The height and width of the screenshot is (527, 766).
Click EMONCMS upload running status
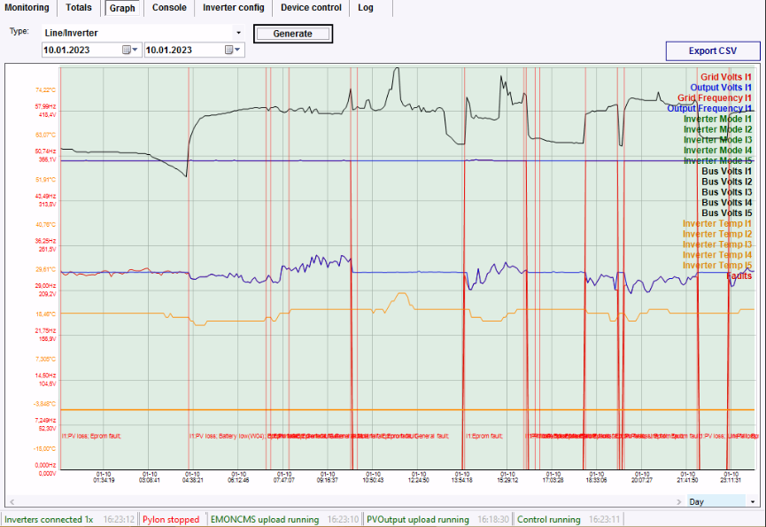pyautogui.click(x=265, y=519)
